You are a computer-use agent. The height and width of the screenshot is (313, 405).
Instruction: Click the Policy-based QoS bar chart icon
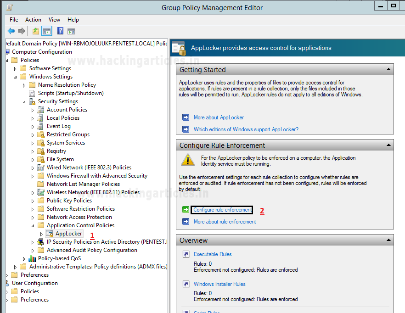(x=32, y=258)
